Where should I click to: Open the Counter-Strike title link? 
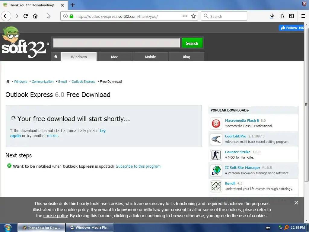click(x=238, y=152)
